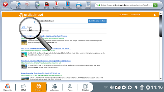Switch to the Image results tab

click(30, 27)
